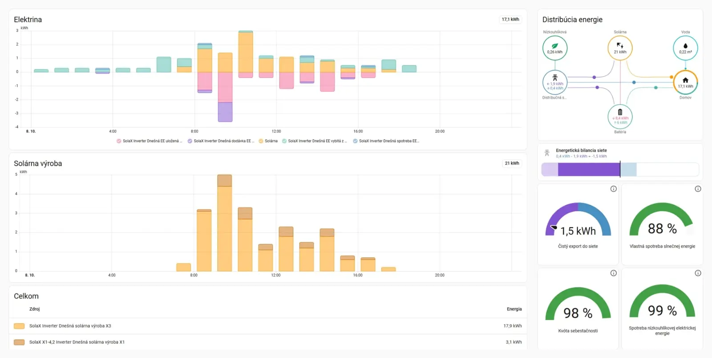Select row SolaX X1-4,2 Inverter solárna výroba X1

click(268, 342)
